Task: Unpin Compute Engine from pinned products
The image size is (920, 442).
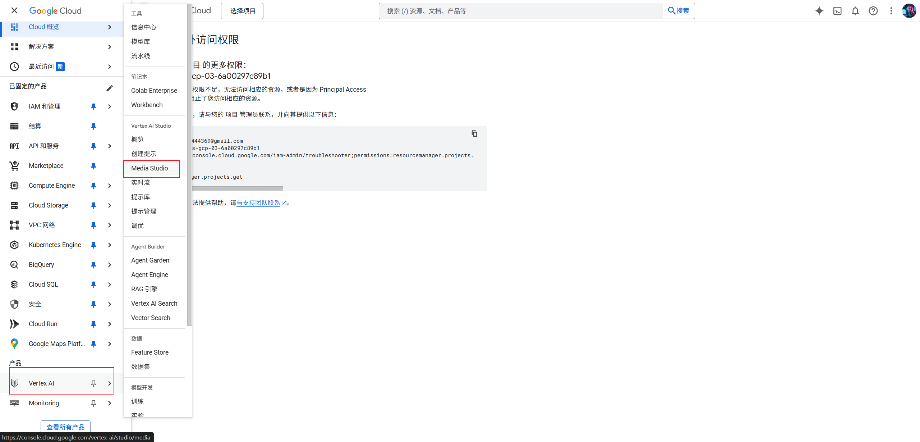Action: [93, 186]
